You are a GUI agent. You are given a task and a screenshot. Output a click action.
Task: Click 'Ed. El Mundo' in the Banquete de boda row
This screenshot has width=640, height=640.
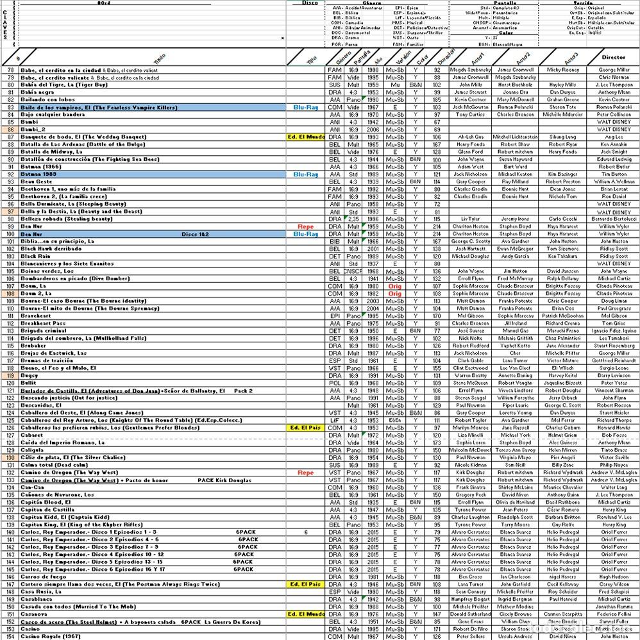pos(306,137)
